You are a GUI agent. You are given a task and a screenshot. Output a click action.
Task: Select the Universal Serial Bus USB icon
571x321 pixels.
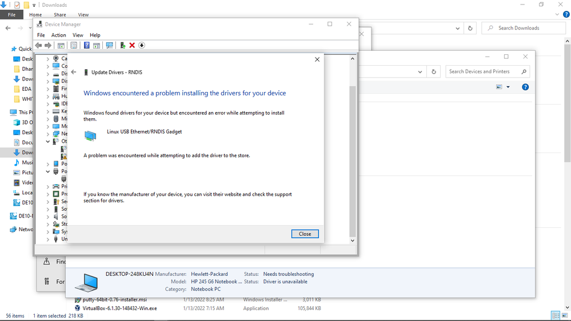55,239
